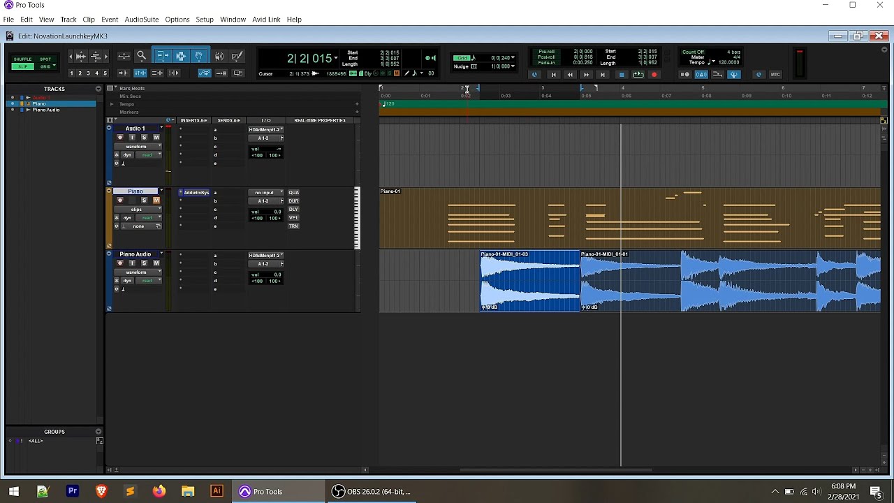
Task: Click Rewind in the transport
Action: coord(570,75)
